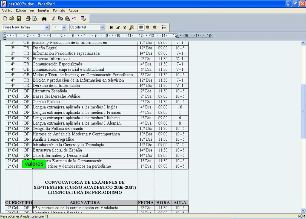Click the ASIGNATURA column header
Screen dimensions: 306x219
click(x=85, y=203)
